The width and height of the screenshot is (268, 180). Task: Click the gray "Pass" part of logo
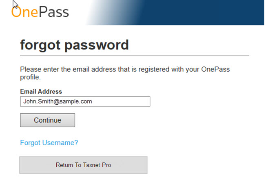pyautogui.click(x=54, y=11)
